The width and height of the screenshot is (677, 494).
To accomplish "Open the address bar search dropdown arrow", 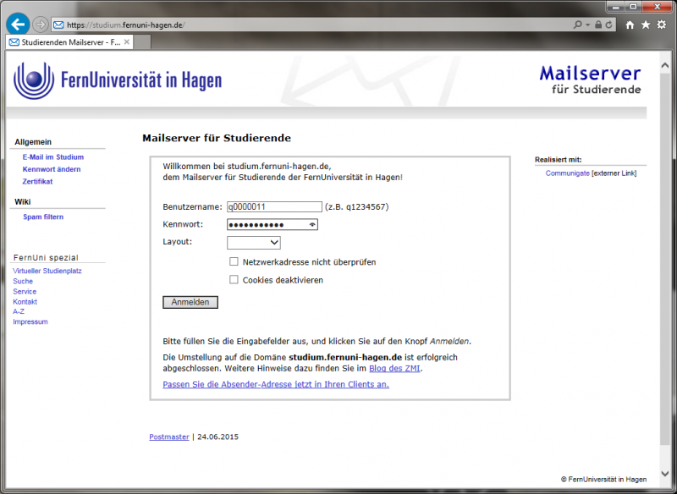I will tap(587, 25).
